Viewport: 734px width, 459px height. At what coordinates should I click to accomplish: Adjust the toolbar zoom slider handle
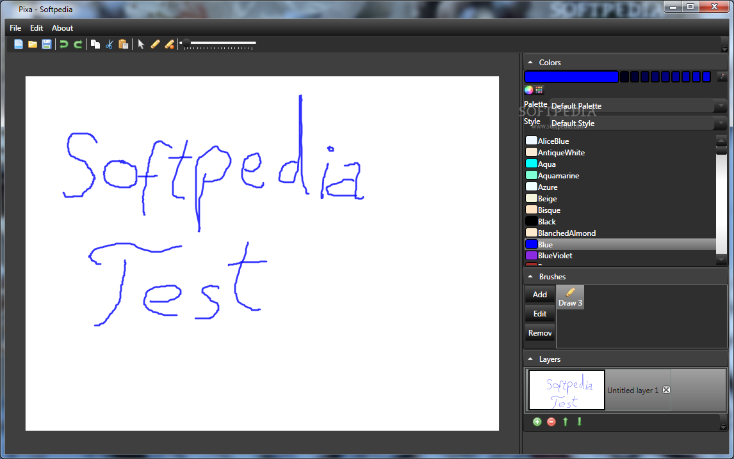pyautogui.click(x=186, y=43)
